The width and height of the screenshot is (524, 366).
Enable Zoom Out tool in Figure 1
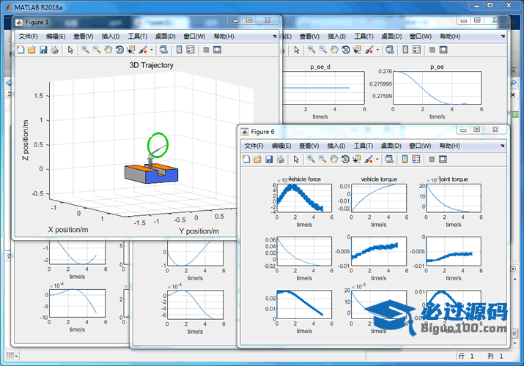(x=97, y=50)
